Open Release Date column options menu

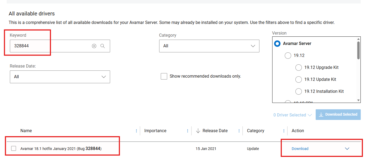pyautogui.click(x=239, y=131)
